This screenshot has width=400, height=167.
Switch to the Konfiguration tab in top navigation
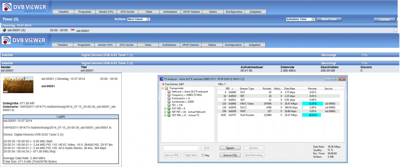[x=234, y=12]
